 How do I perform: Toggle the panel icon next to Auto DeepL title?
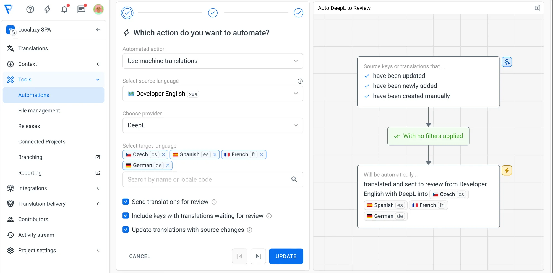[x=537, y=8]
